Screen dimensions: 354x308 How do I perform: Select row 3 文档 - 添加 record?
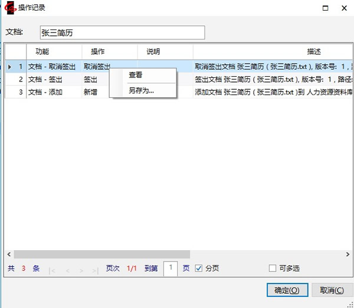click(53, 92)
